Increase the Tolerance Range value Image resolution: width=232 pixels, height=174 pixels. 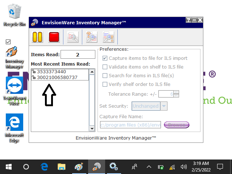click(176, 92)
